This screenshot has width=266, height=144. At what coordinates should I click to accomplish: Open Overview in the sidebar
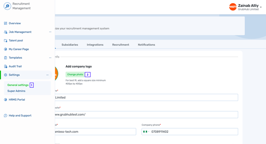tap(15, 23)
